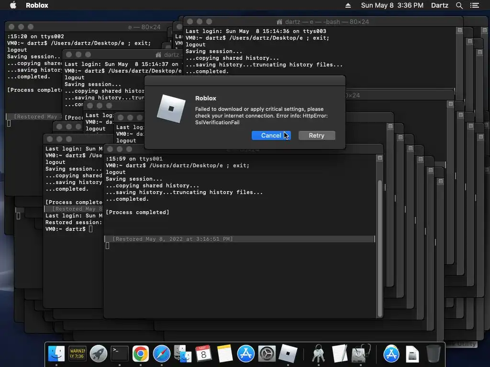The width and height of the screenshot is (490, 367).
Task: Click the 'e — 80×24' title of the ttys002 terminal
Action: pyautogui.click(x=145, y=27)
